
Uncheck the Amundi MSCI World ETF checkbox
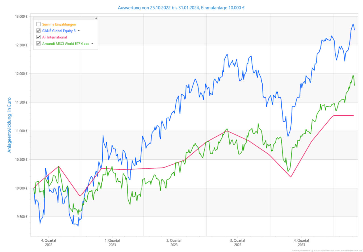[39, 44]
